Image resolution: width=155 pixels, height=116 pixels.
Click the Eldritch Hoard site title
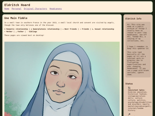(17, 5)
